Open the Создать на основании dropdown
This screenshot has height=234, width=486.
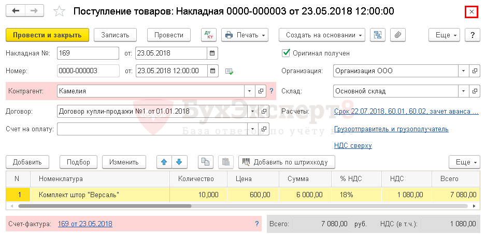pos(322,35)
